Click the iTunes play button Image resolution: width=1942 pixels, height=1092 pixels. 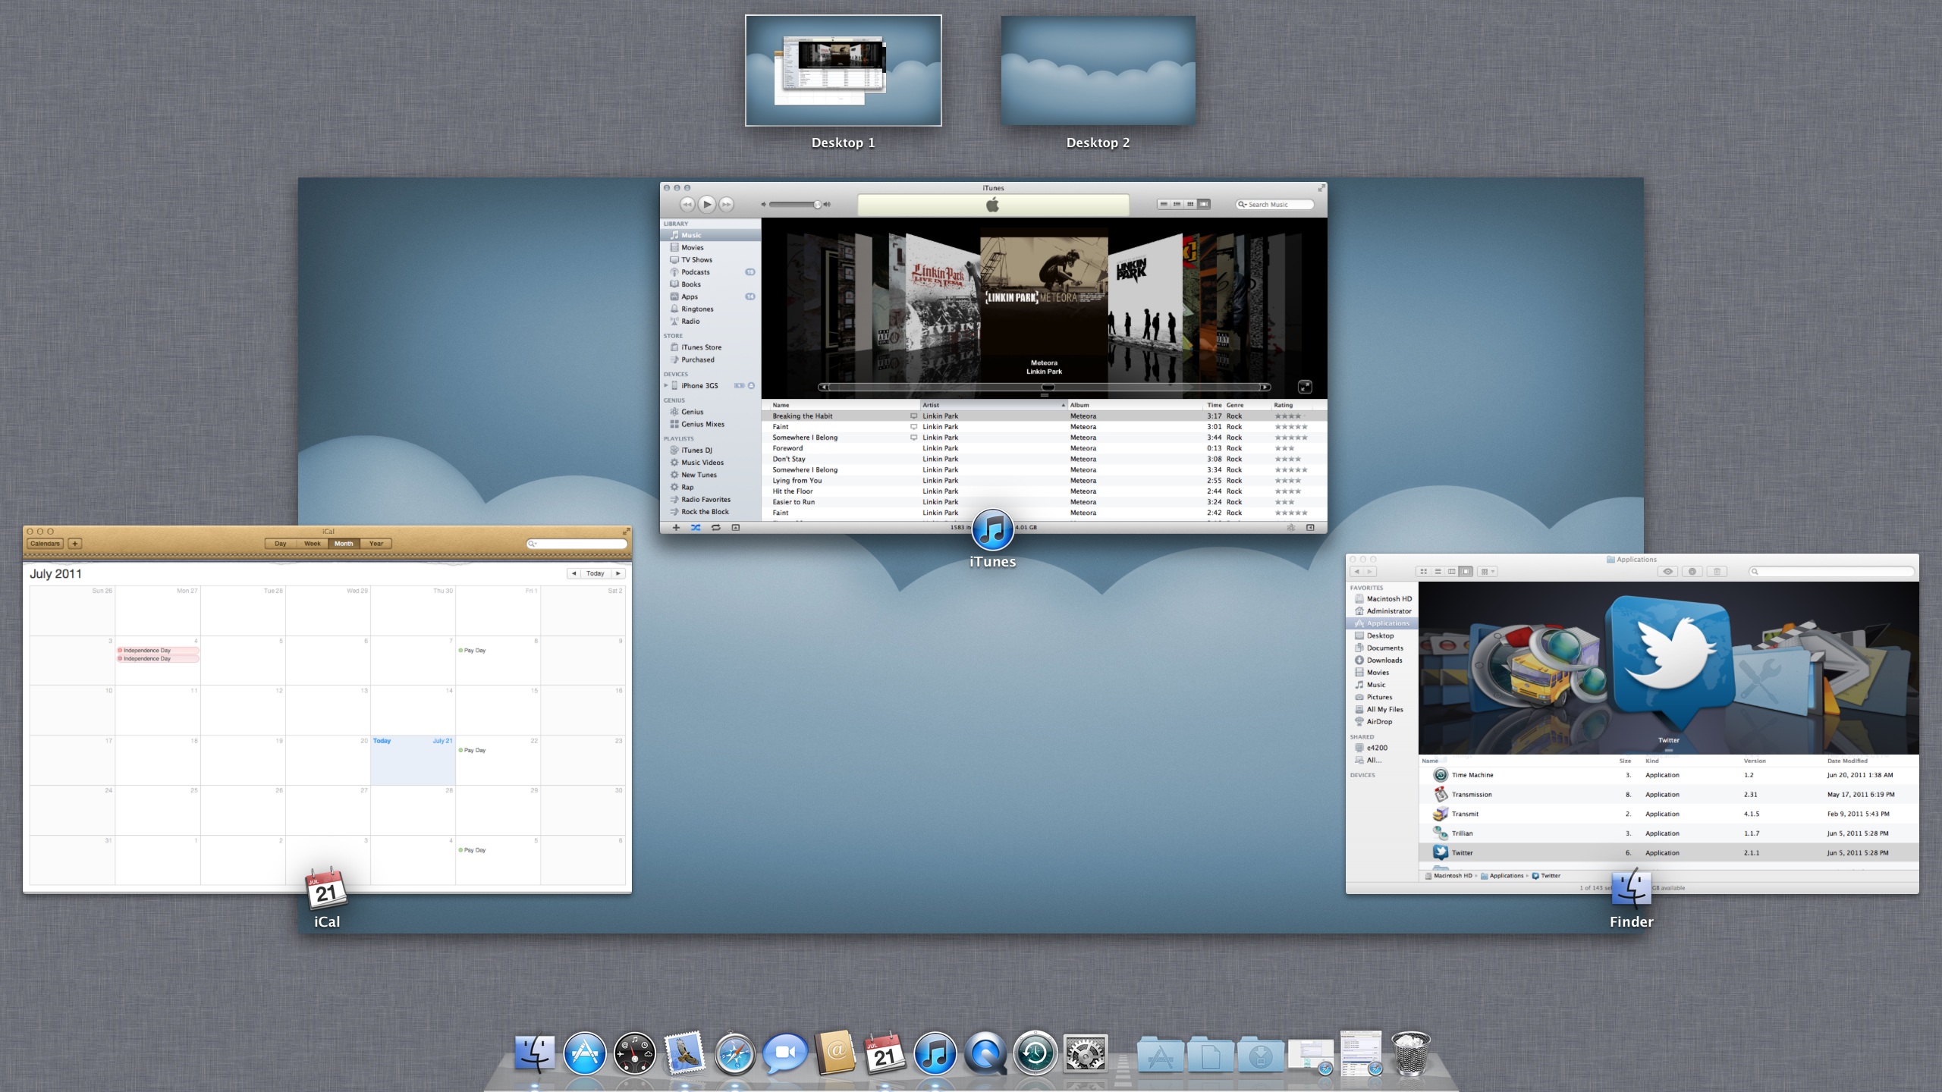706,204
